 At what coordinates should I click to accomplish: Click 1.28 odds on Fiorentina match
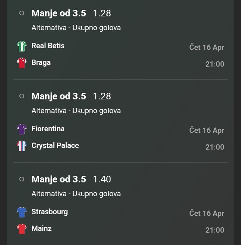click(x=102, y=96)
